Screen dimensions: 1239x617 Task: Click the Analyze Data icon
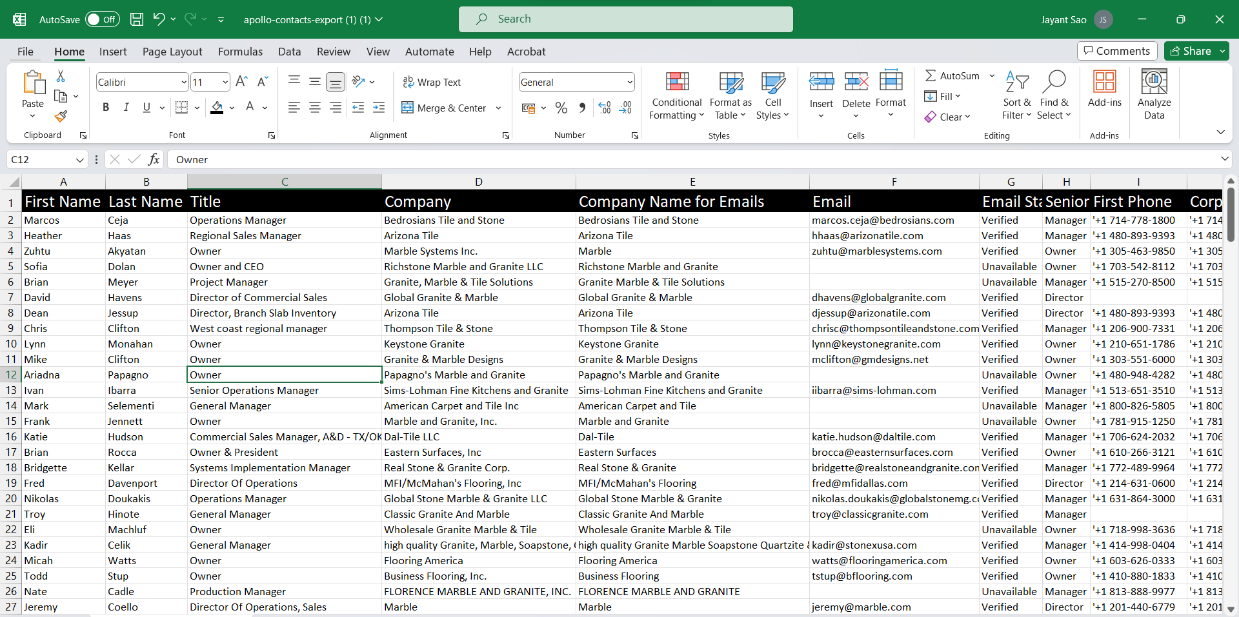1154,82
